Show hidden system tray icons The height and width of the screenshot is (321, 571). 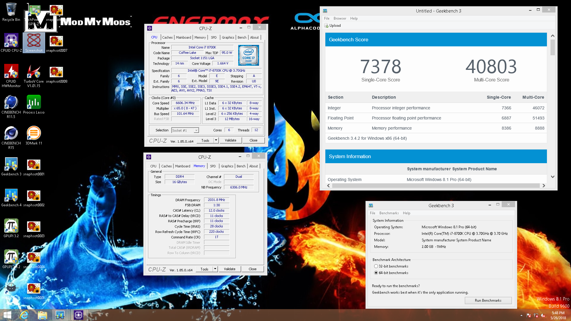(521, 315)
